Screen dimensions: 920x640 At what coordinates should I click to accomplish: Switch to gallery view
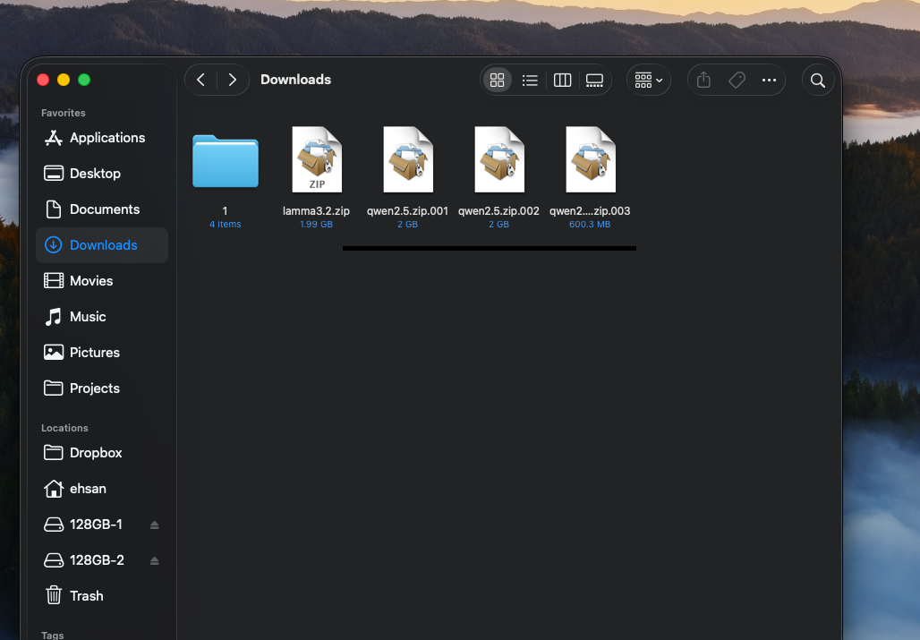coord(594,80)
